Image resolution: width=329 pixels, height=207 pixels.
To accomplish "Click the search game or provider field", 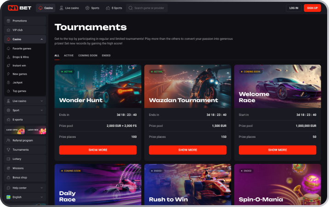I will tap(147, 8).
